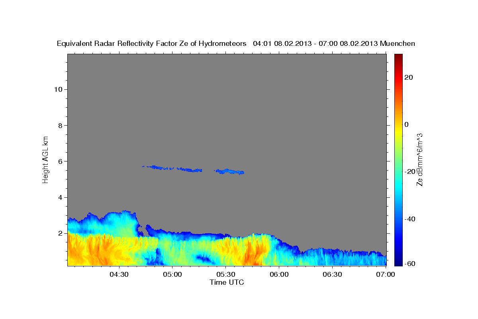Click the height tick label '4'
Viewport: 478px width, 319px height.
click(x=60, y=197)
